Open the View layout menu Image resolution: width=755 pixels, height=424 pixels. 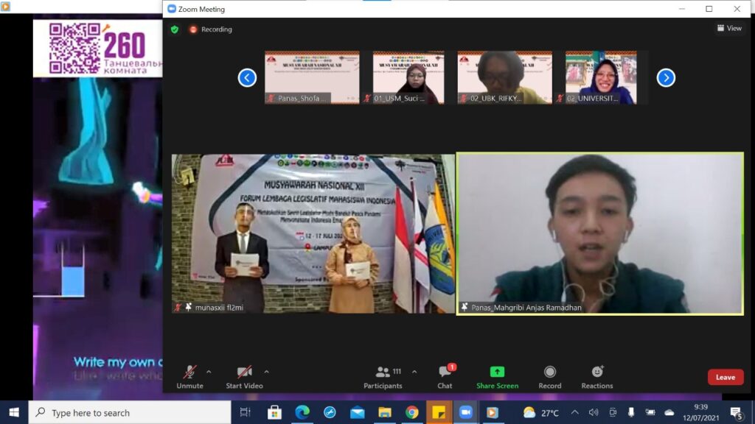click(x=728, y=29)
